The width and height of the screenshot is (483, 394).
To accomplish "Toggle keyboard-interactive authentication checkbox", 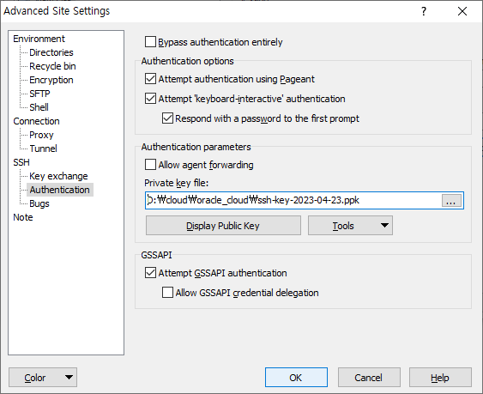I will 150,99.
